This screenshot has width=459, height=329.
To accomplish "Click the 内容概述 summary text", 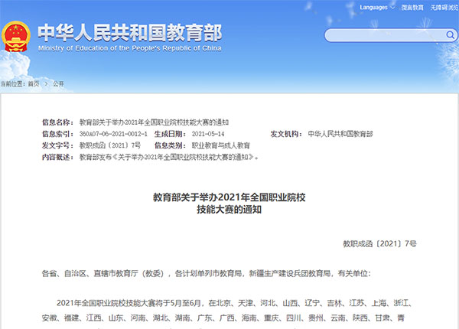I will point(169,157).
